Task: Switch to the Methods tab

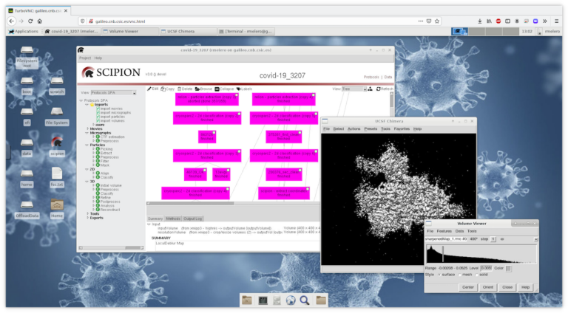Action: tap(173, 219)
